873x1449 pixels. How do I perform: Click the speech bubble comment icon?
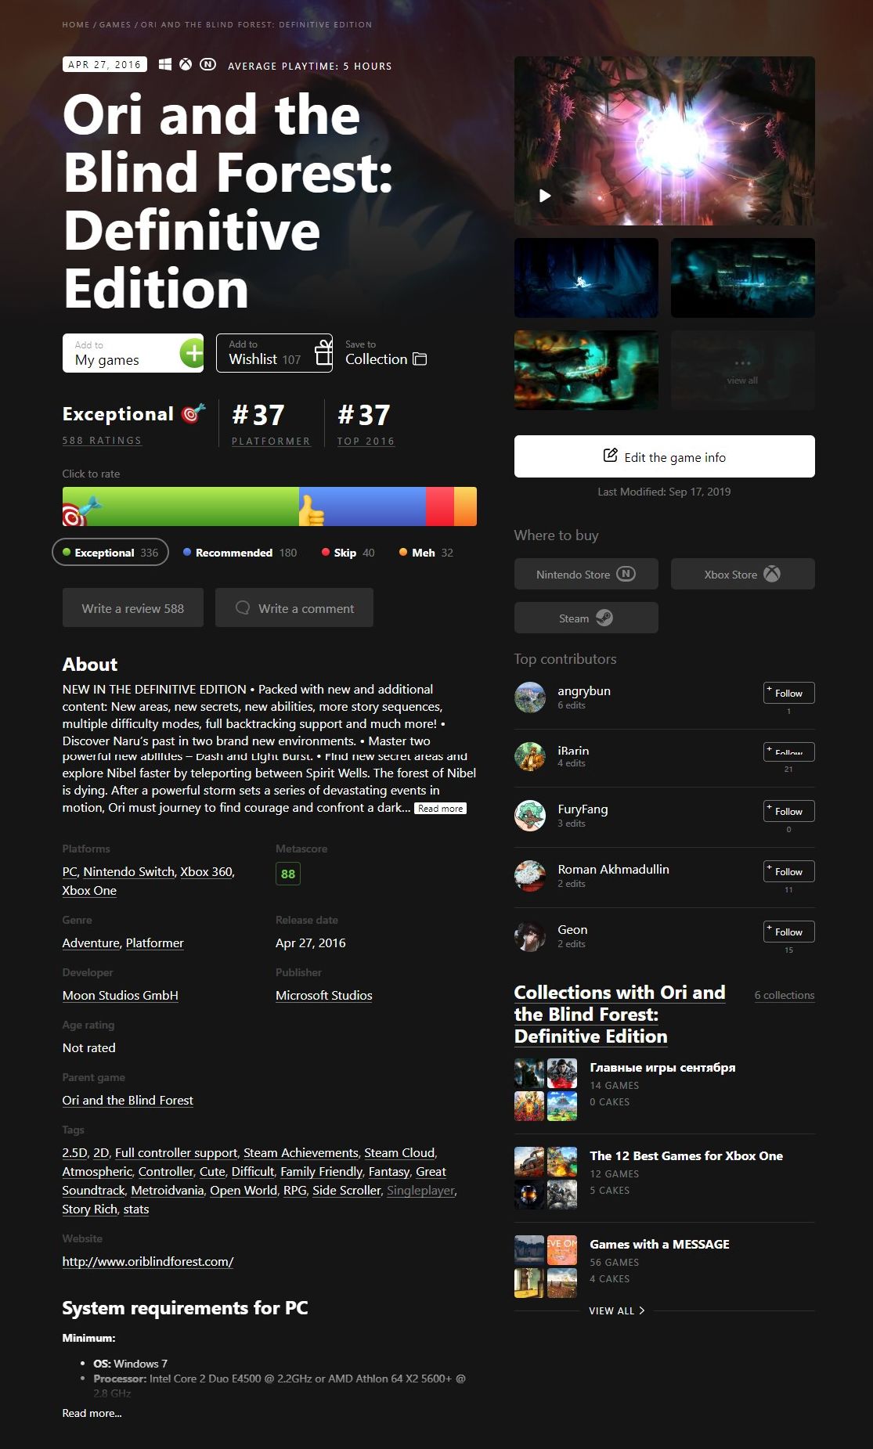(243, 607)
